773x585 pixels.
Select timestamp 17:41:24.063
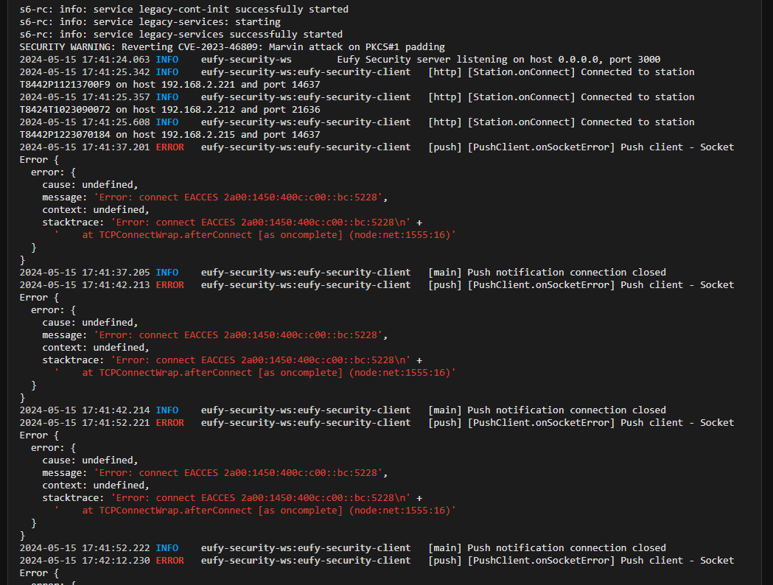point(116,60)
